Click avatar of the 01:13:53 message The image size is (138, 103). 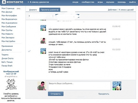(43, 51)
